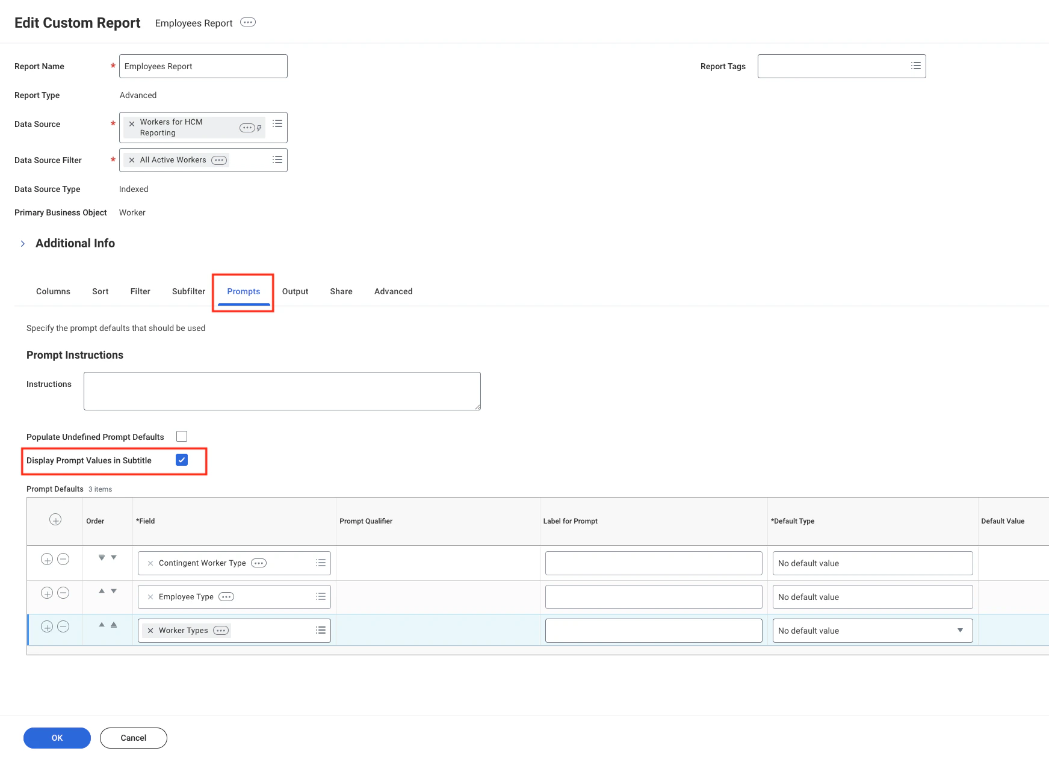This screenshot has width=1049, height=757.
Task: Switch to the Filter tab
Action: click(140, 291)
